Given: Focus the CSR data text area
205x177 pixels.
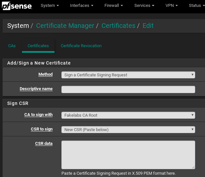Looking at the screenshot, I should 128,155.
